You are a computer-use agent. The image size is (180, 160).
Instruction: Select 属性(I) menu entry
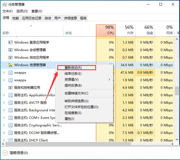(84, 119)
